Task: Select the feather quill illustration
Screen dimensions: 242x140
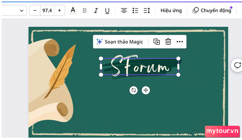Action: coord(61,71)
